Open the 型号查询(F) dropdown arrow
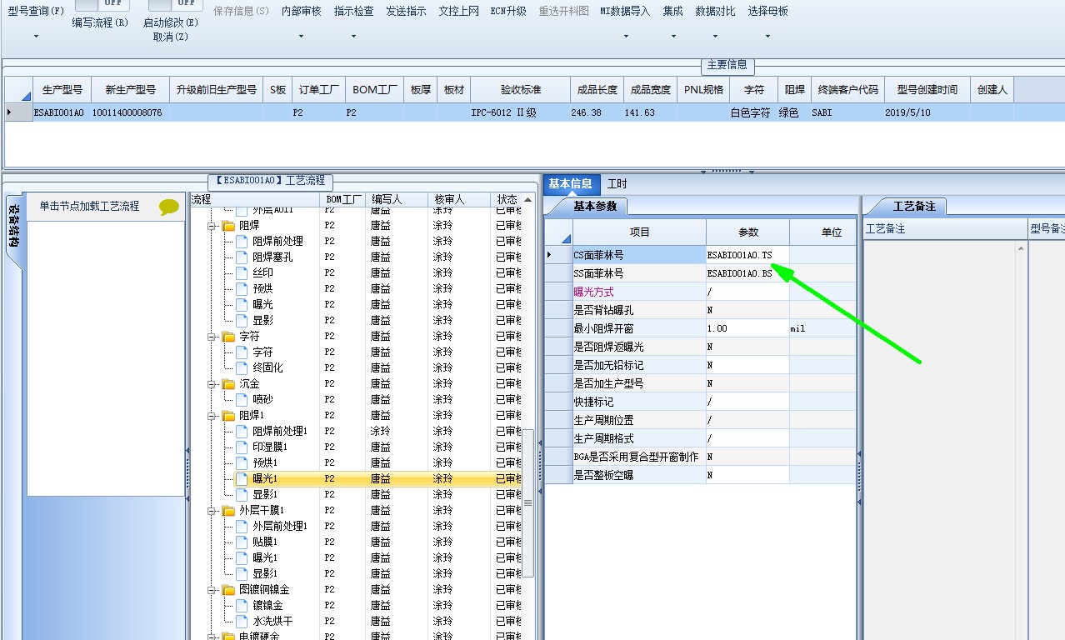Image resolution: width=1065 pixels, height=640 pixels. (x=36, y=37)
